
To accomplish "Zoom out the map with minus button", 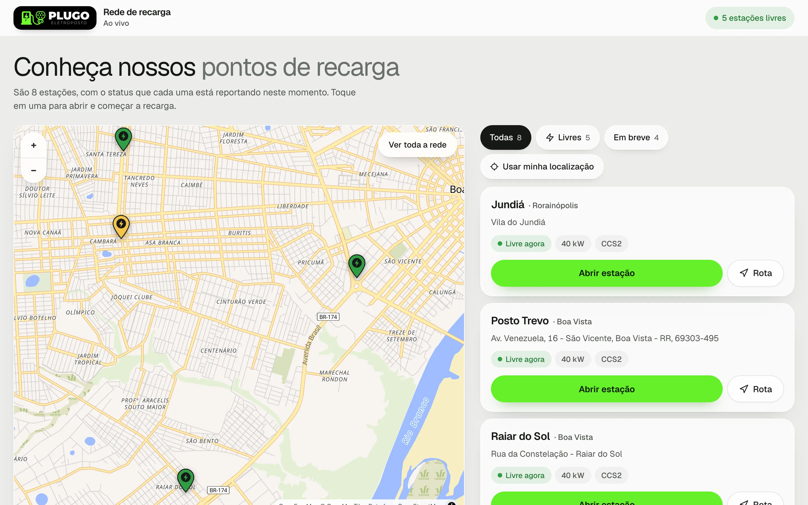I will click(34, 170).
